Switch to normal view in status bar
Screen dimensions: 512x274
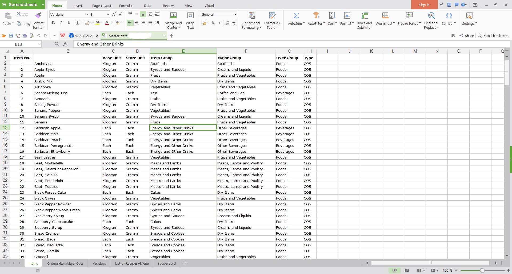[394, 271]
